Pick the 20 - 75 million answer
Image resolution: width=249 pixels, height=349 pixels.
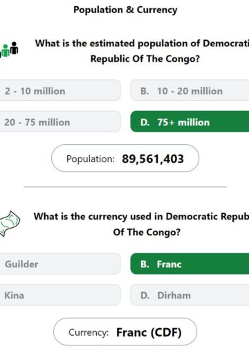point(60,122)
